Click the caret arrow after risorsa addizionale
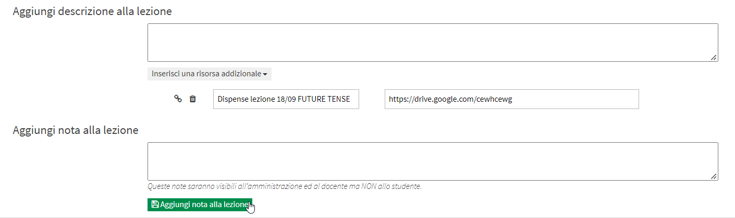 tap(265, 74)
